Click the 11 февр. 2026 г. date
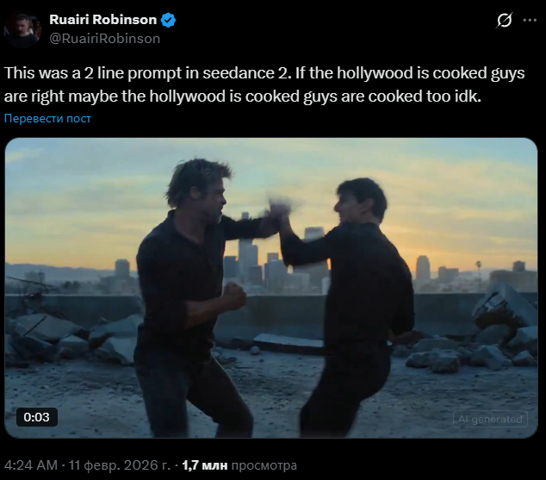This screenshot has width=546, height=480. pyautogui.click(x=120, y=465)
